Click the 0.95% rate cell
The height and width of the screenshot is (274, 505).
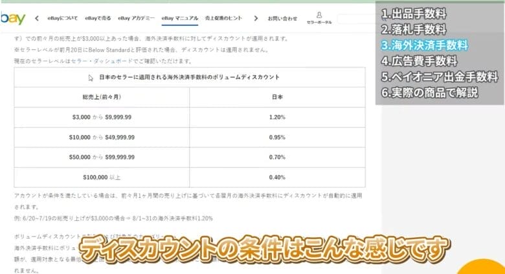click(276, 137)
